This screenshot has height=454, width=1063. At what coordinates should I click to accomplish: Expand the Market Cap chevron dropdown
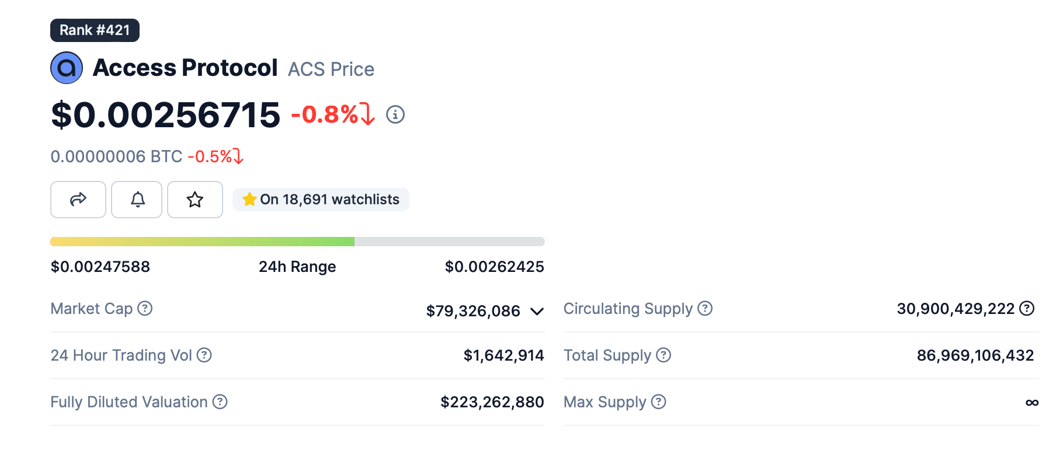(x=537, y=311)
